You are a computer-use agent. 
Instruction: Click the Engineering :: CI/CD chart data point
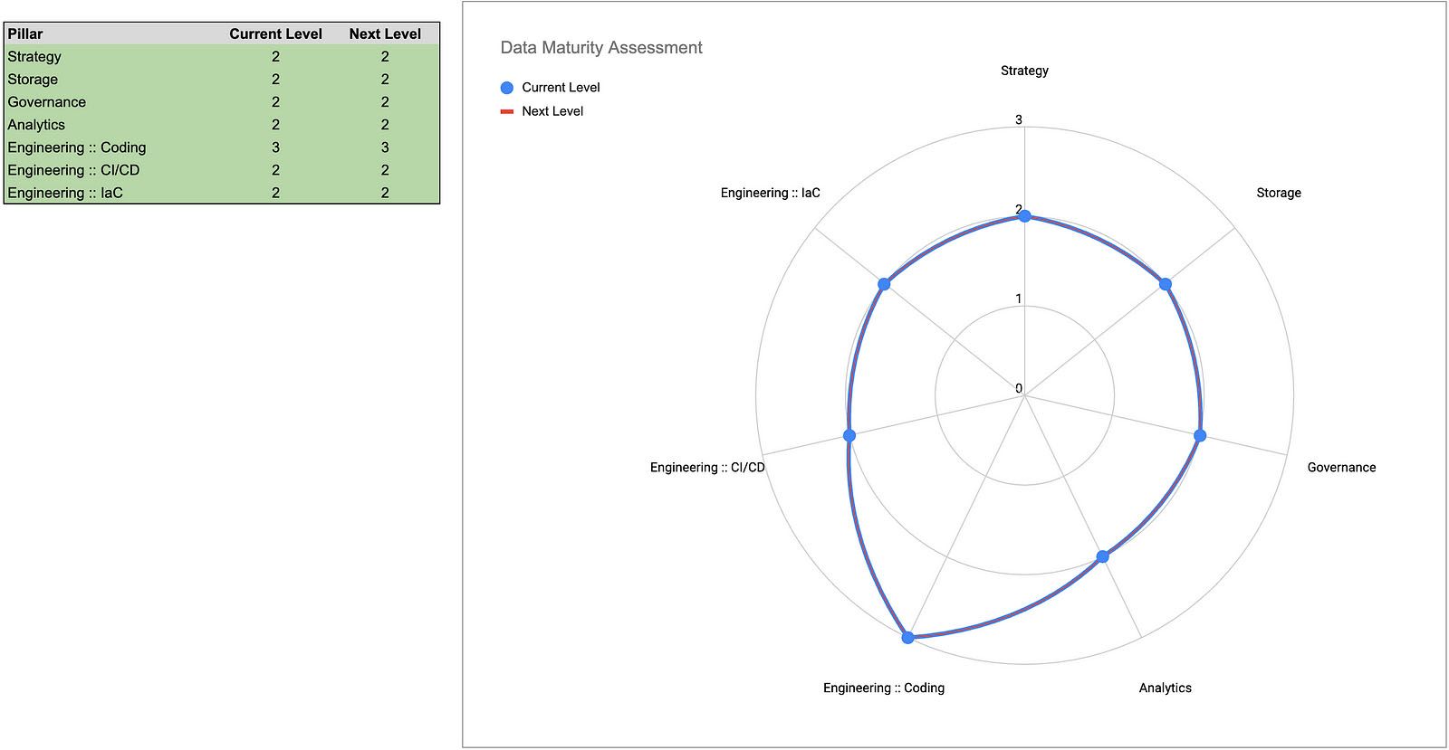tap(849, 435)
